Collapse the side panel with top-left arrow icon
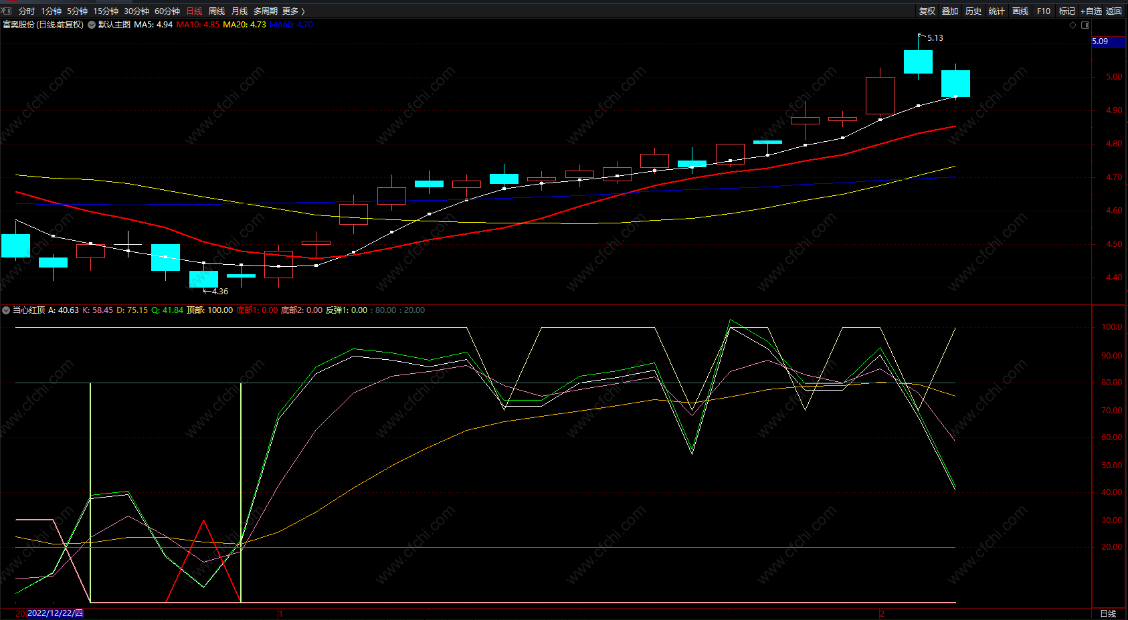The height and width of the screenshot is (620, 1128). pos(6,11)
